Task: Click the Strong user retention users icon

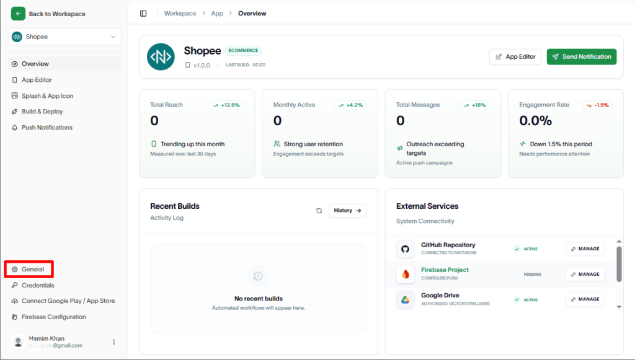Action: pos(277,144)
